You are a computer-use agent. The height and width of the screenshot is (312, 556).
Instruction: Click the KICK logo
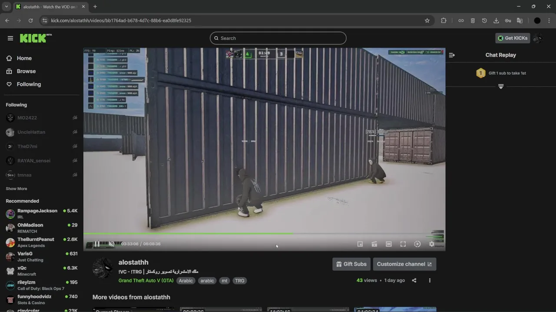click(x=36, y=38)
